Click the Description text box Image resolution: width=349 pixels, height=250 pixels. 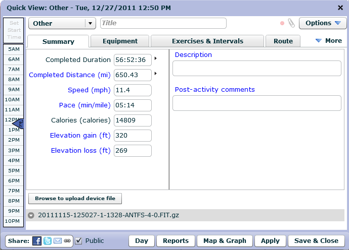257,69
